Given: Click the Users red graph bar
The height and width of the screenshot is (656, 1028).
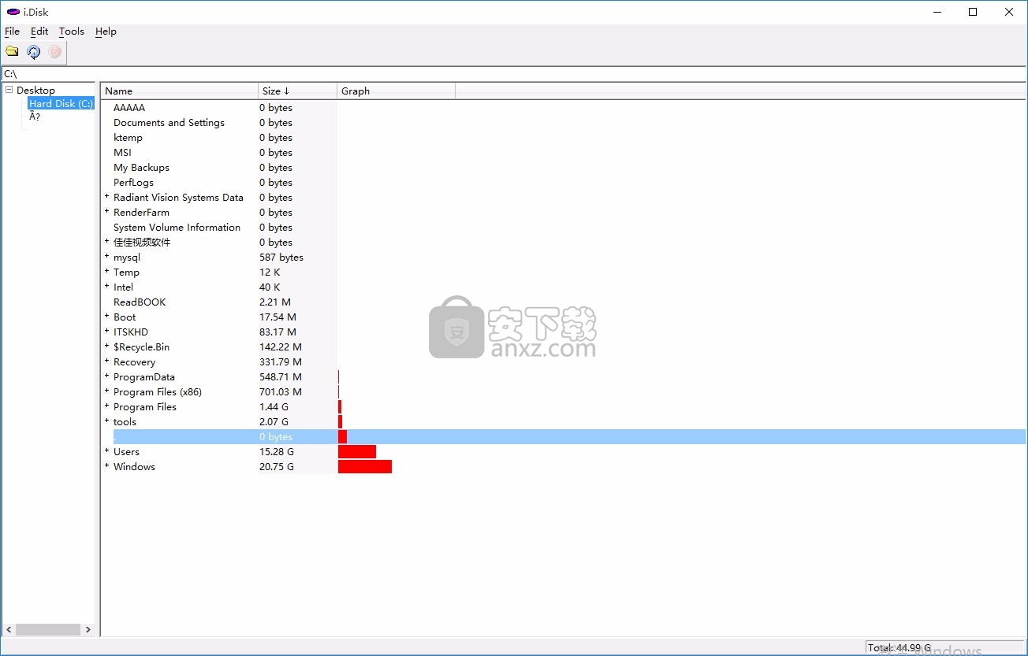Looking at the screenshot, I should tap(357, 452).
